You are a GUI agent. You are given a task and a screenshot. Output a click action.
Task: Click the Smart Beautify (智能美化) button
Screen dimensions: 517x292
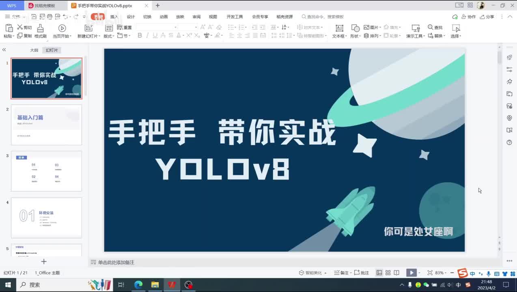pyautogui.click(x=312, y=273)
